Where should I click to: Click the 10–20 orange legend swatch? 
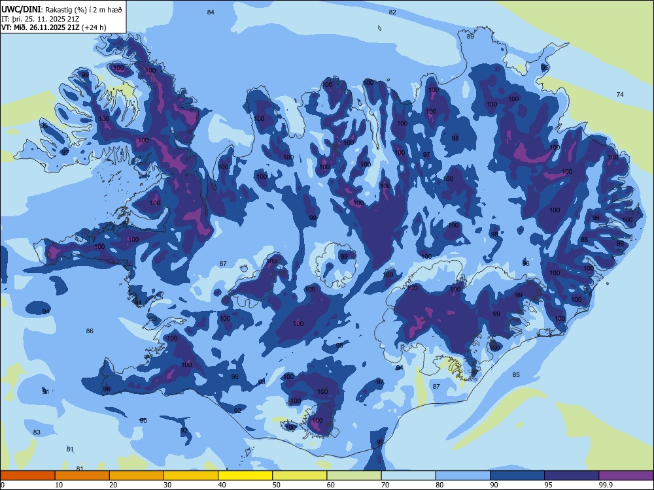[x=82, y=476]
